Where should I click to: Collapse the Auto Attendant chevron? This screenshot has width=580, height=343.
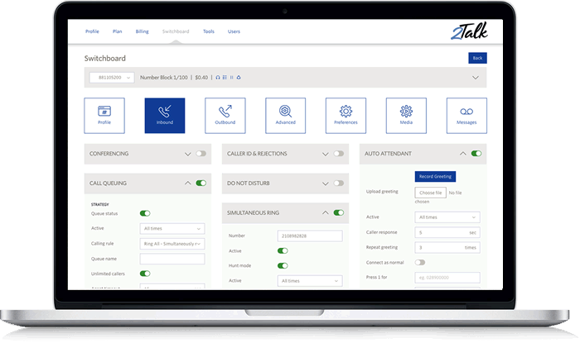pos(462,154)
